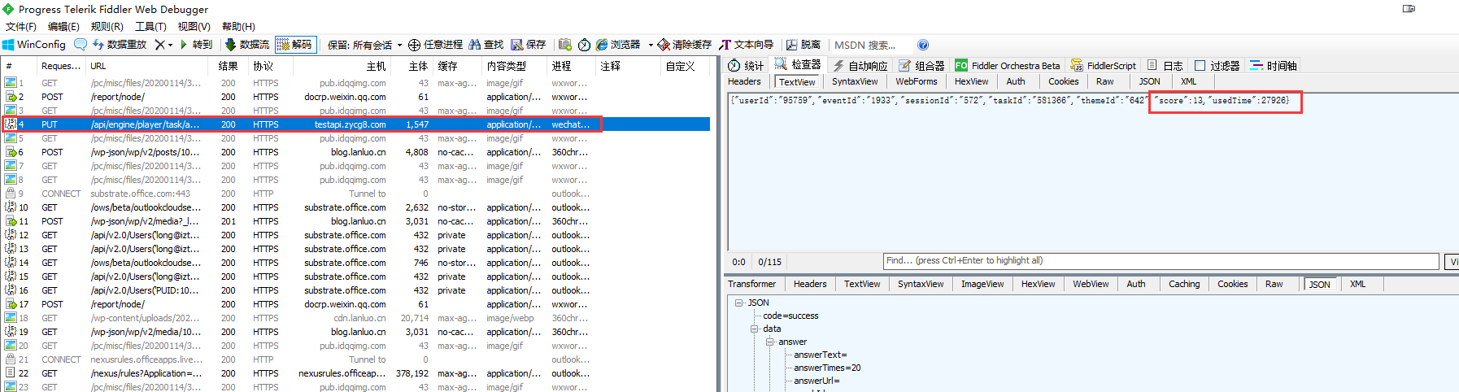Open the WinConfig tool

click(34, 45)
